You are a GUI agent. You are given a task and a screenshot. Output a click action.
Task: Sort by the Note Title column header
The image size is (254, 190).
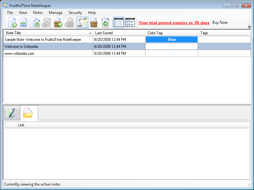[48, 33]
